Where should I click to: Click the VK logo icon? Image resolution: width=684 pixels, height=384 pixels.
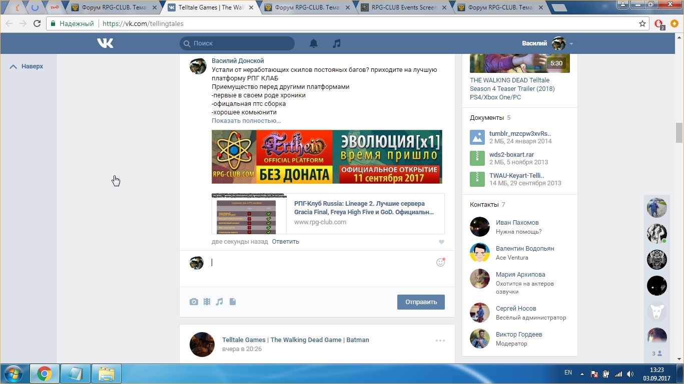coord(105,43)
